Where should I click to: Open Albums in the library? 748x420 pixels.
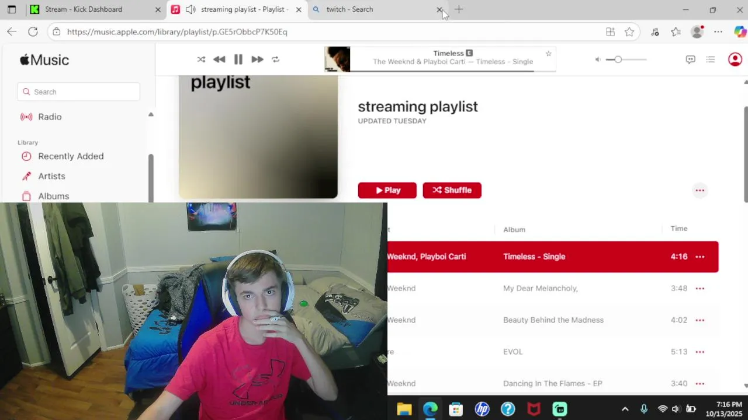click(x=53, y=196)
